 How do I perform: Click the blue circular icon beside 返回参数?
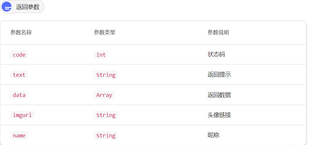coord(7,7)
